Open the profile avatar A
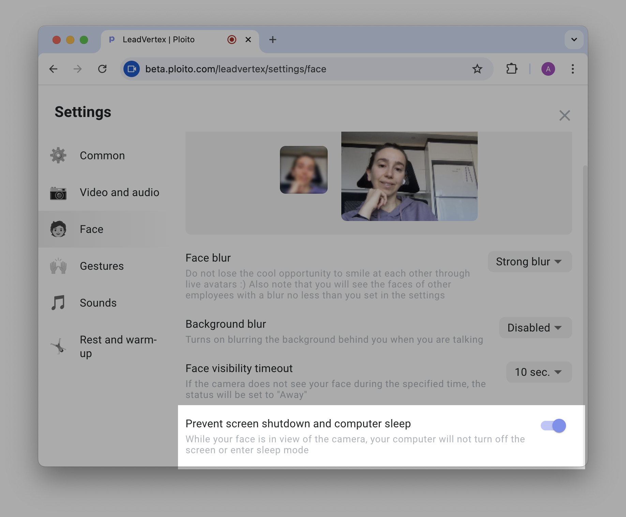 pyautogui.click(x=548, y=69)
